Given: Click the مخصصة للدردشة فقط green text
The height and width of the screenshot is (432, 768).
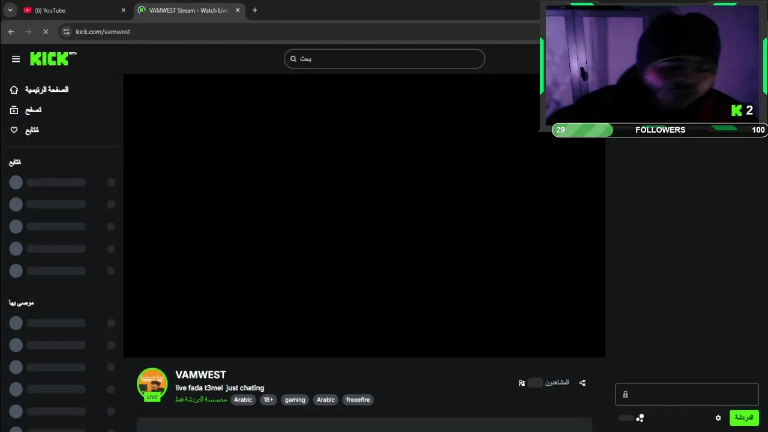Looking at the screenshot, I should 201,400.
